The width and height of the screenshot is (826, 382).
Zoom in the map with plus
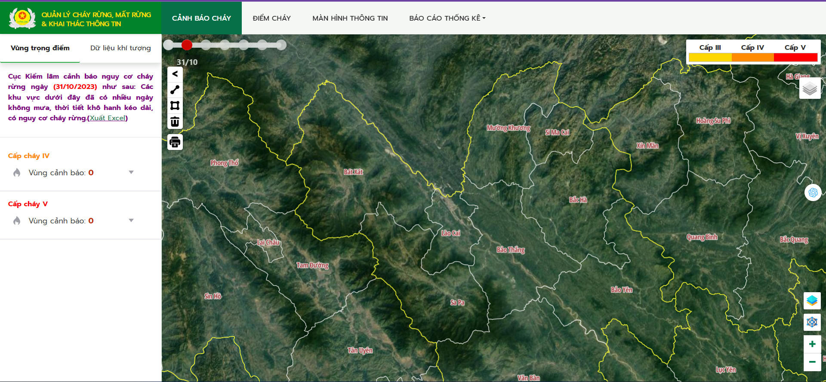(812, 344)
